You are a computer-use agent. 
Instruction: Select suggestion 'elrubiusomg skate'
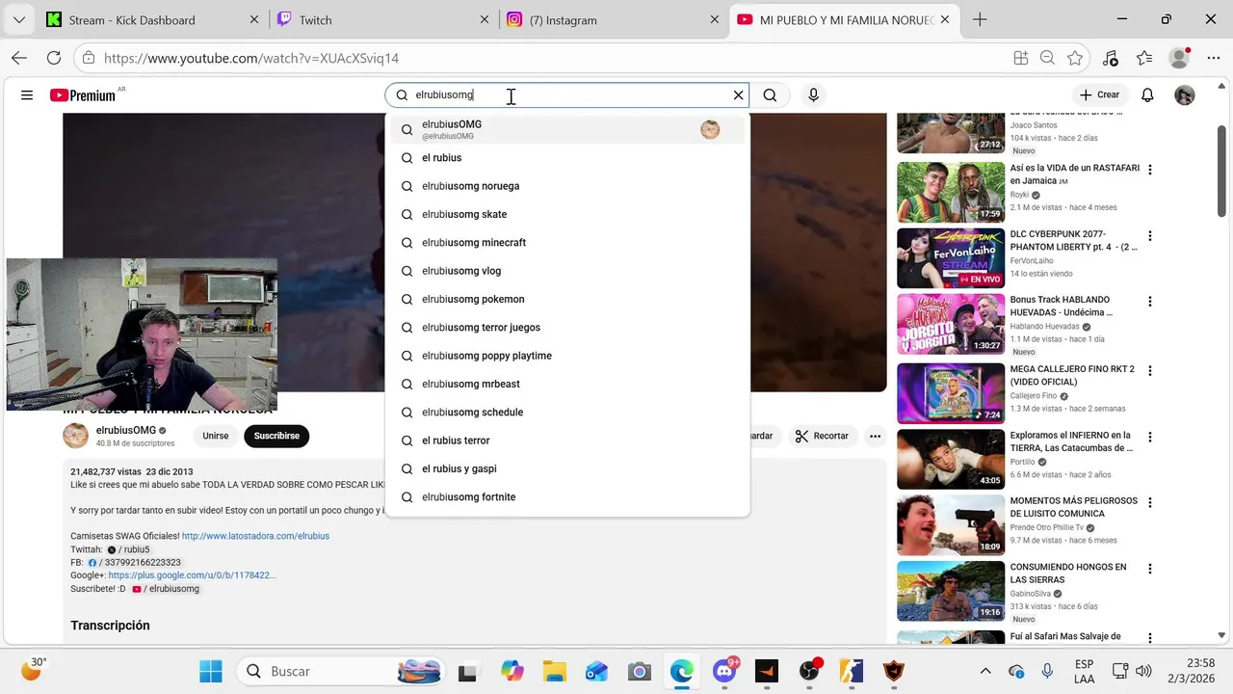(x=567, y=214)
